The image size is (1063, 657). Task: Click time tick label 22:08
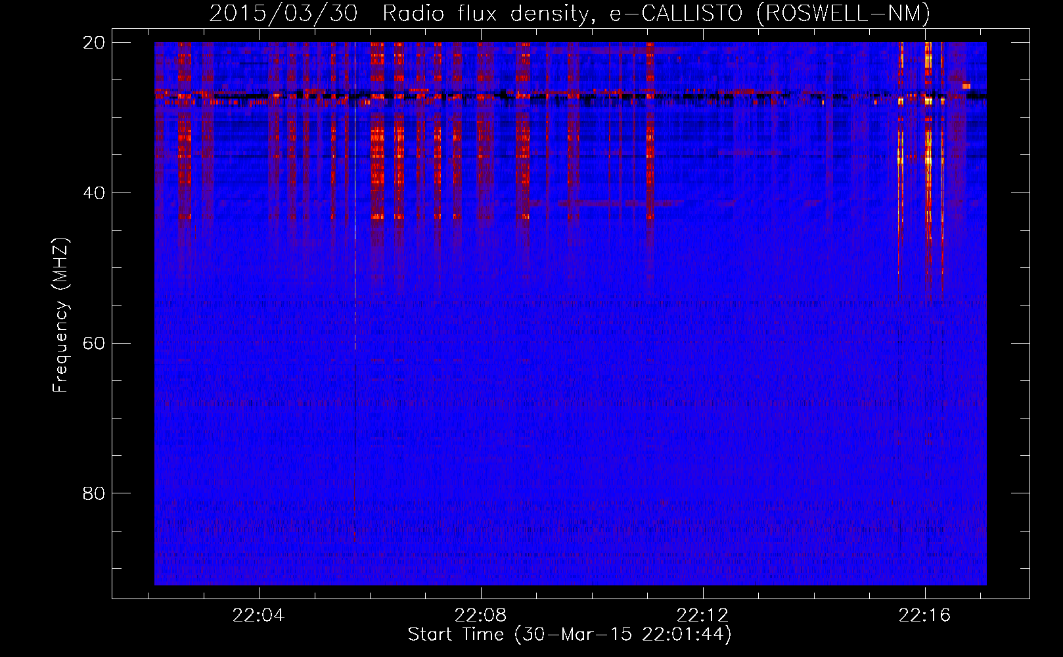tap(481, 616)
